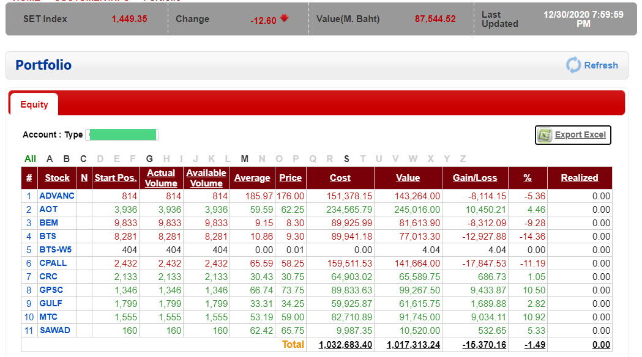This screenshot has width=642, height=357.
Task: Click the Refresh circular arrow icon
Action: click(x=573, y=65)
